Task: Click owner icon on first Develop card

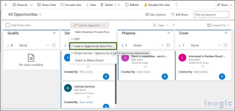Action: pos(106,76)
